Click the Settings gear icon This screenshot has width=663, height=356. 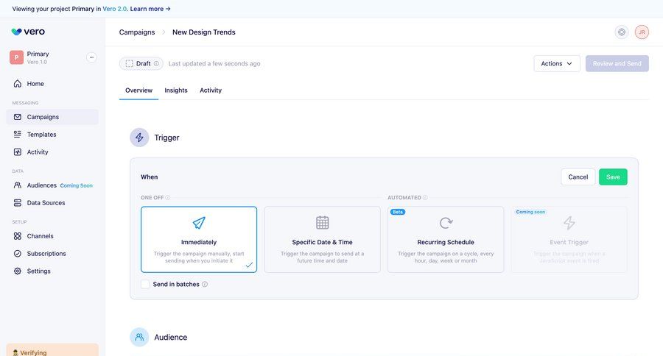click(x=18, y=271)
